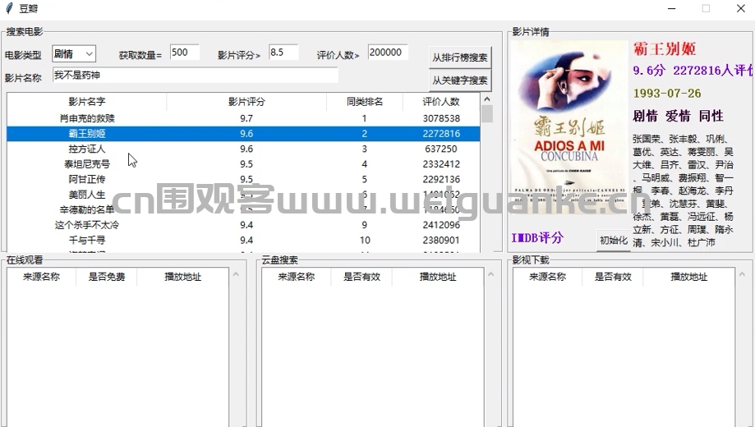Click the 来源名称 header in 影视下载 panel
Viewport: 755px width, 427px height.
tap(547, 277)
